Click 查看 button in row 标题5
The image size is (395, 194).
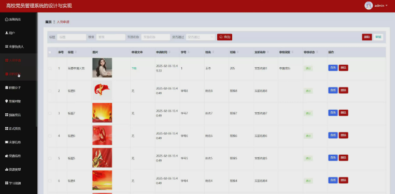coord(333,158)
